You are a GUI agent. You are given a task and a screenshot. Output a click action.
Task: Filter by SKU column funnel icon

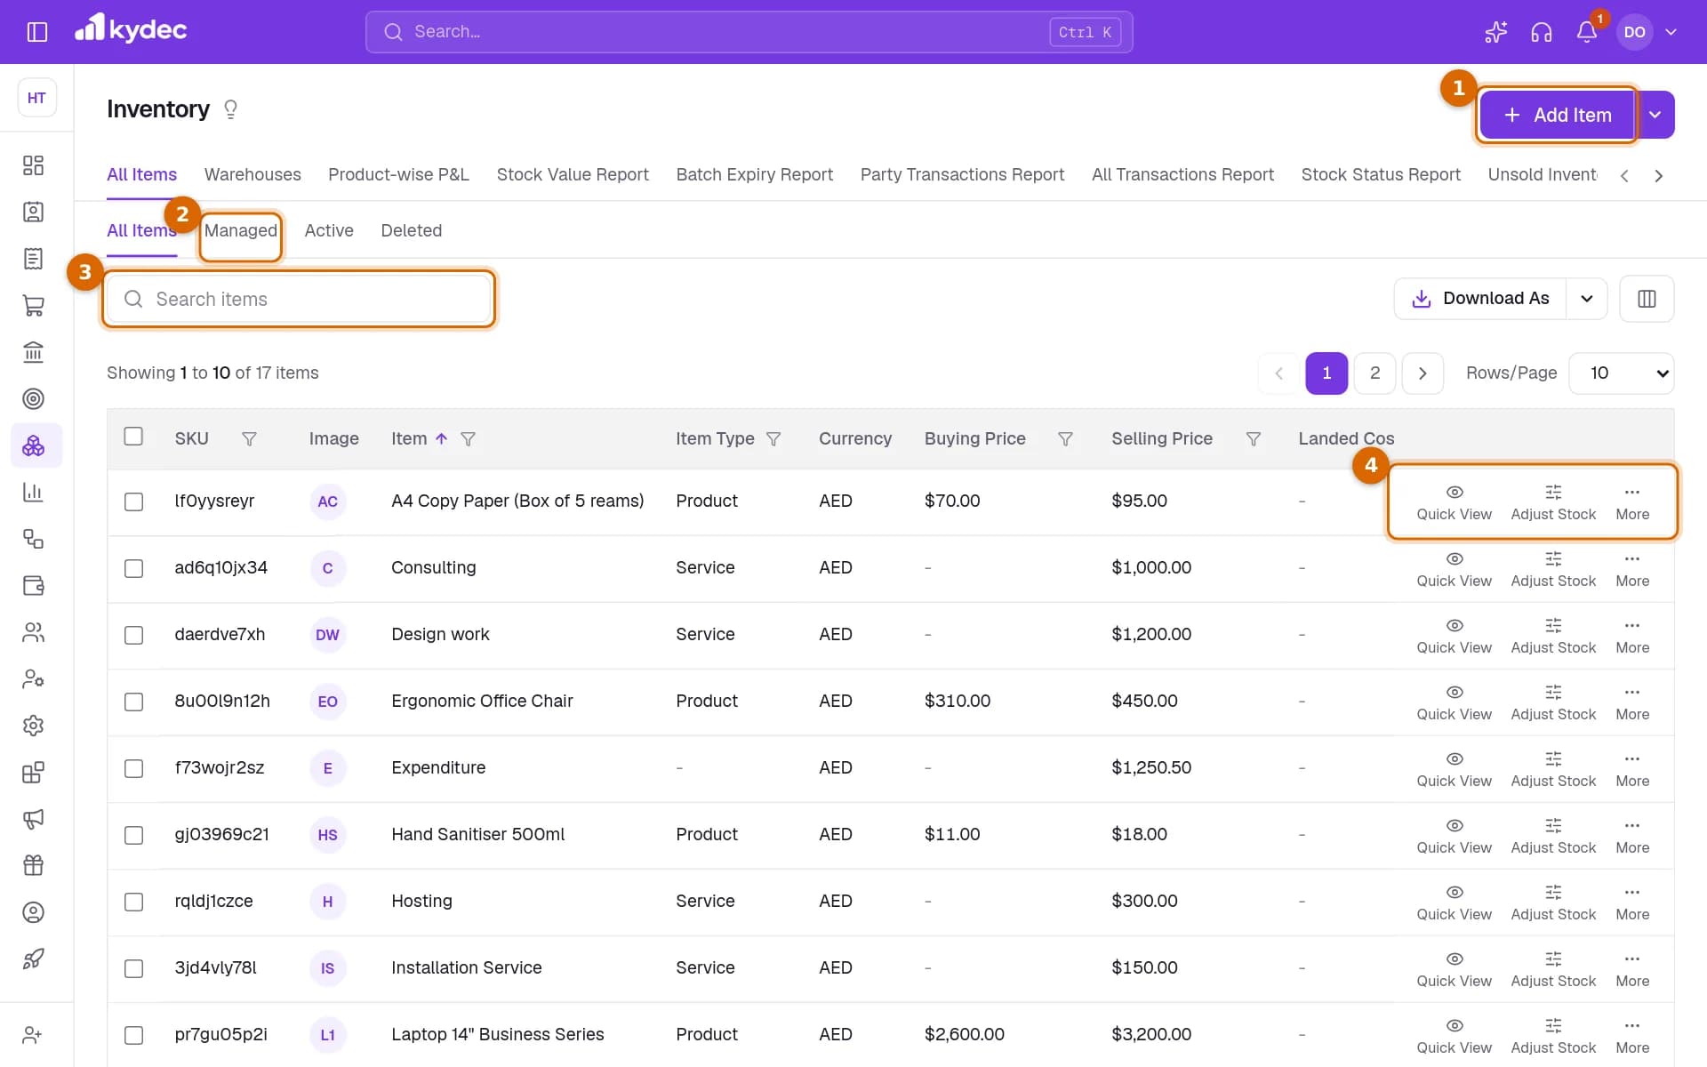(x=249, y=439)
